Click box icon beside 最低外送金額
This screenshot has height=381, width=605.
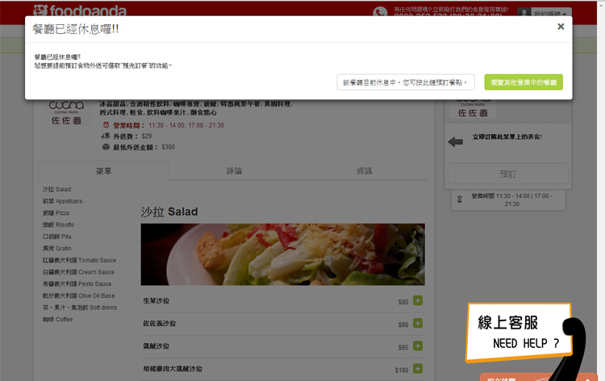click(106, 147)
